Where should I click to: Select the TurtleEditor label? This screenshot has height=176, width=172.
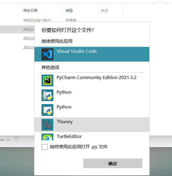coord(69,136)
